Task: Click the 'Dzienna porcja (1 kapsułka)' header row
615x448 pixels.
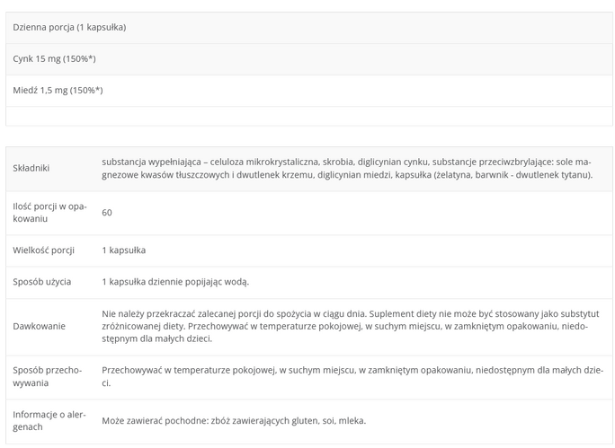Action: tap(70, 27)
